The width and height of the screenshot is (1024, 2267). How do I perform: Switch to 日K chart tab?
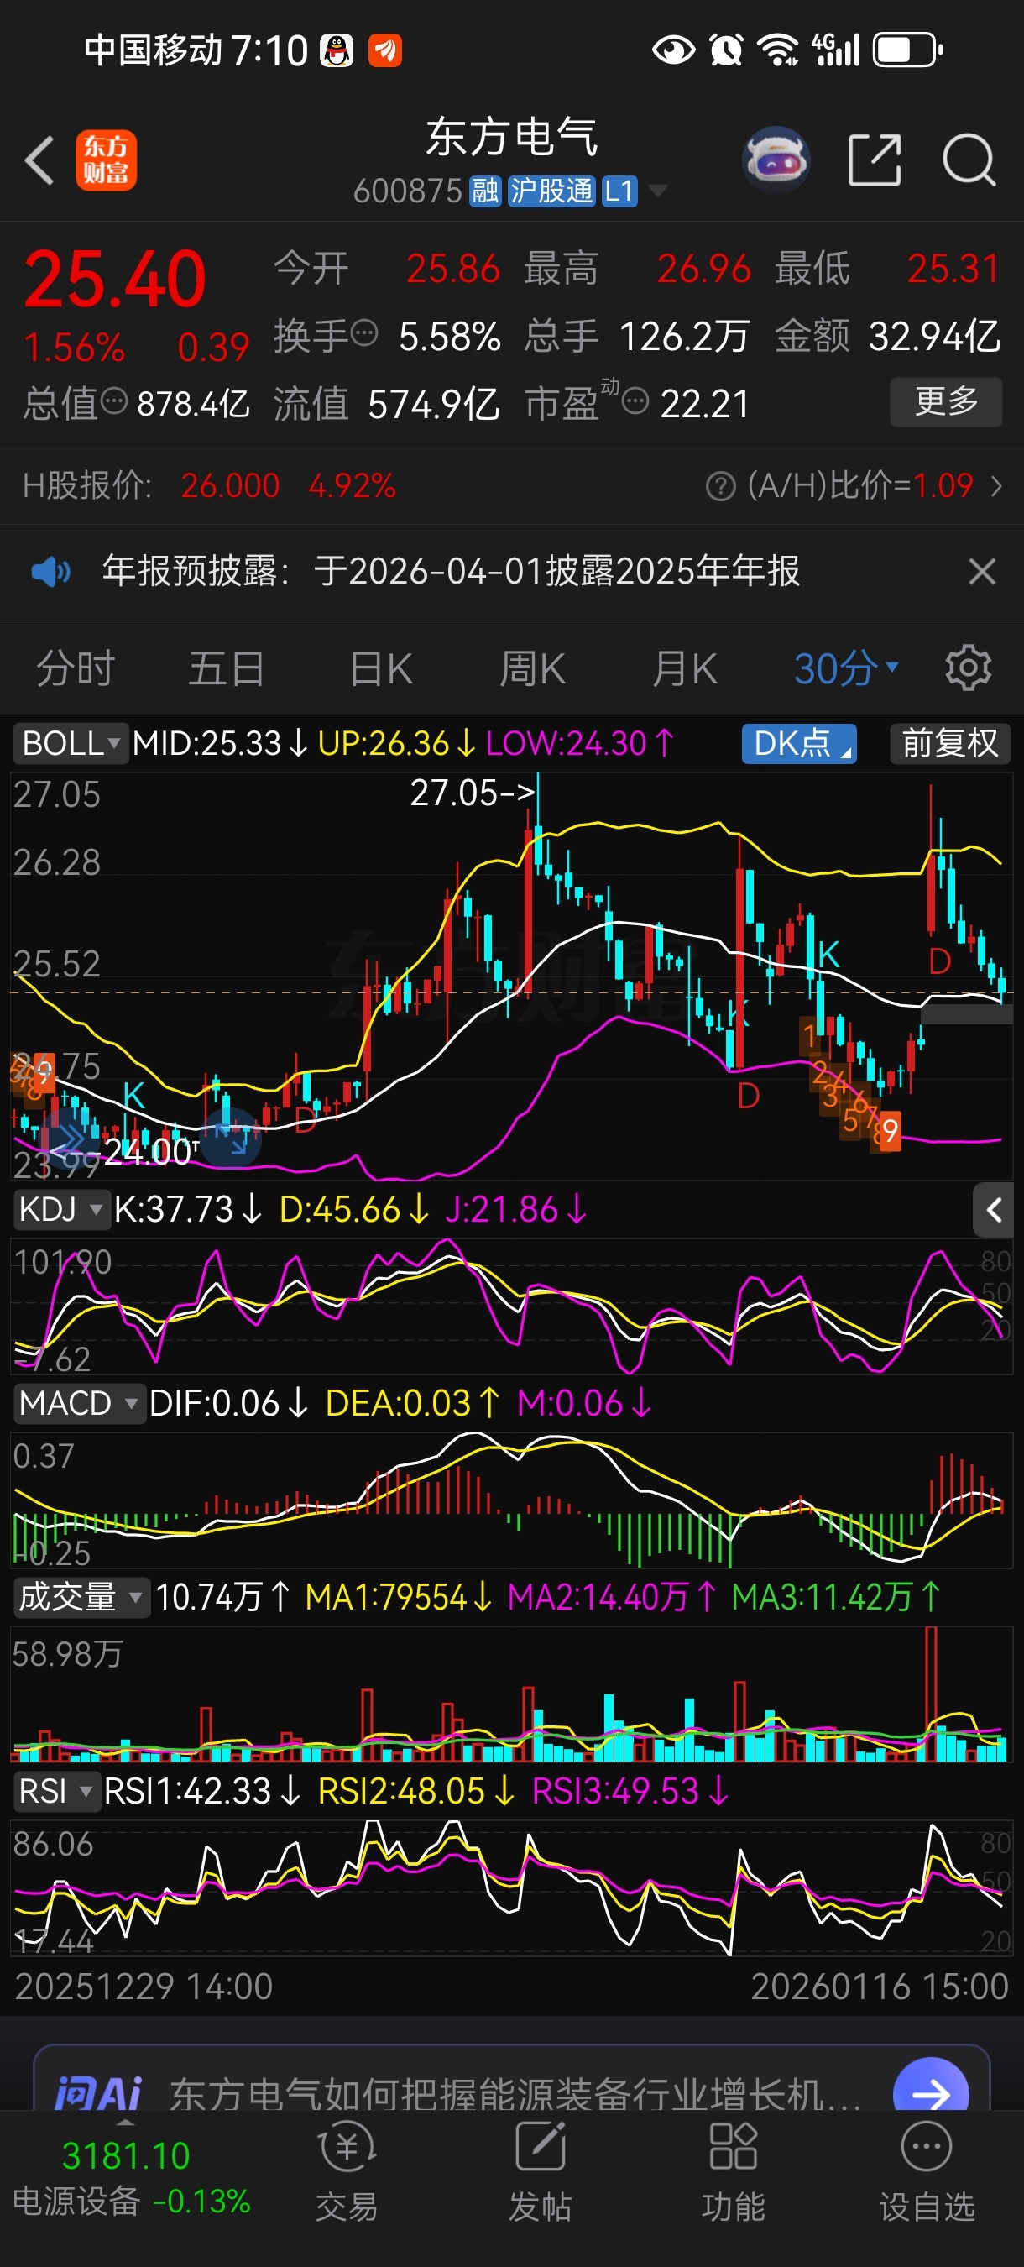tap(381, 669)
